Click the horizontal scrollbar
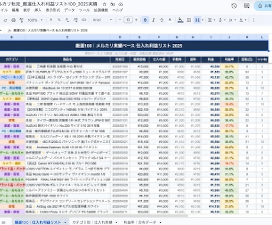 click(94, 216)
